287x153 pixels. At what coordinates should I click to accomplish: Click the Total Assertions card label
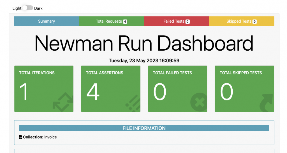pyautogui.click(x=105, y=73)
